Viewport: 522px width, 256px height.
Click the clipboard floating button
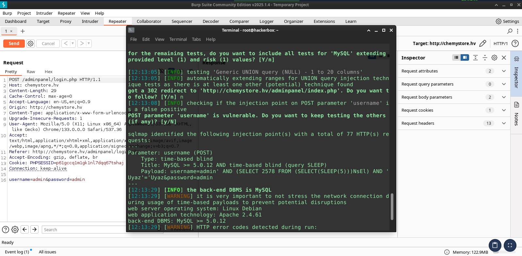(495, 245)
